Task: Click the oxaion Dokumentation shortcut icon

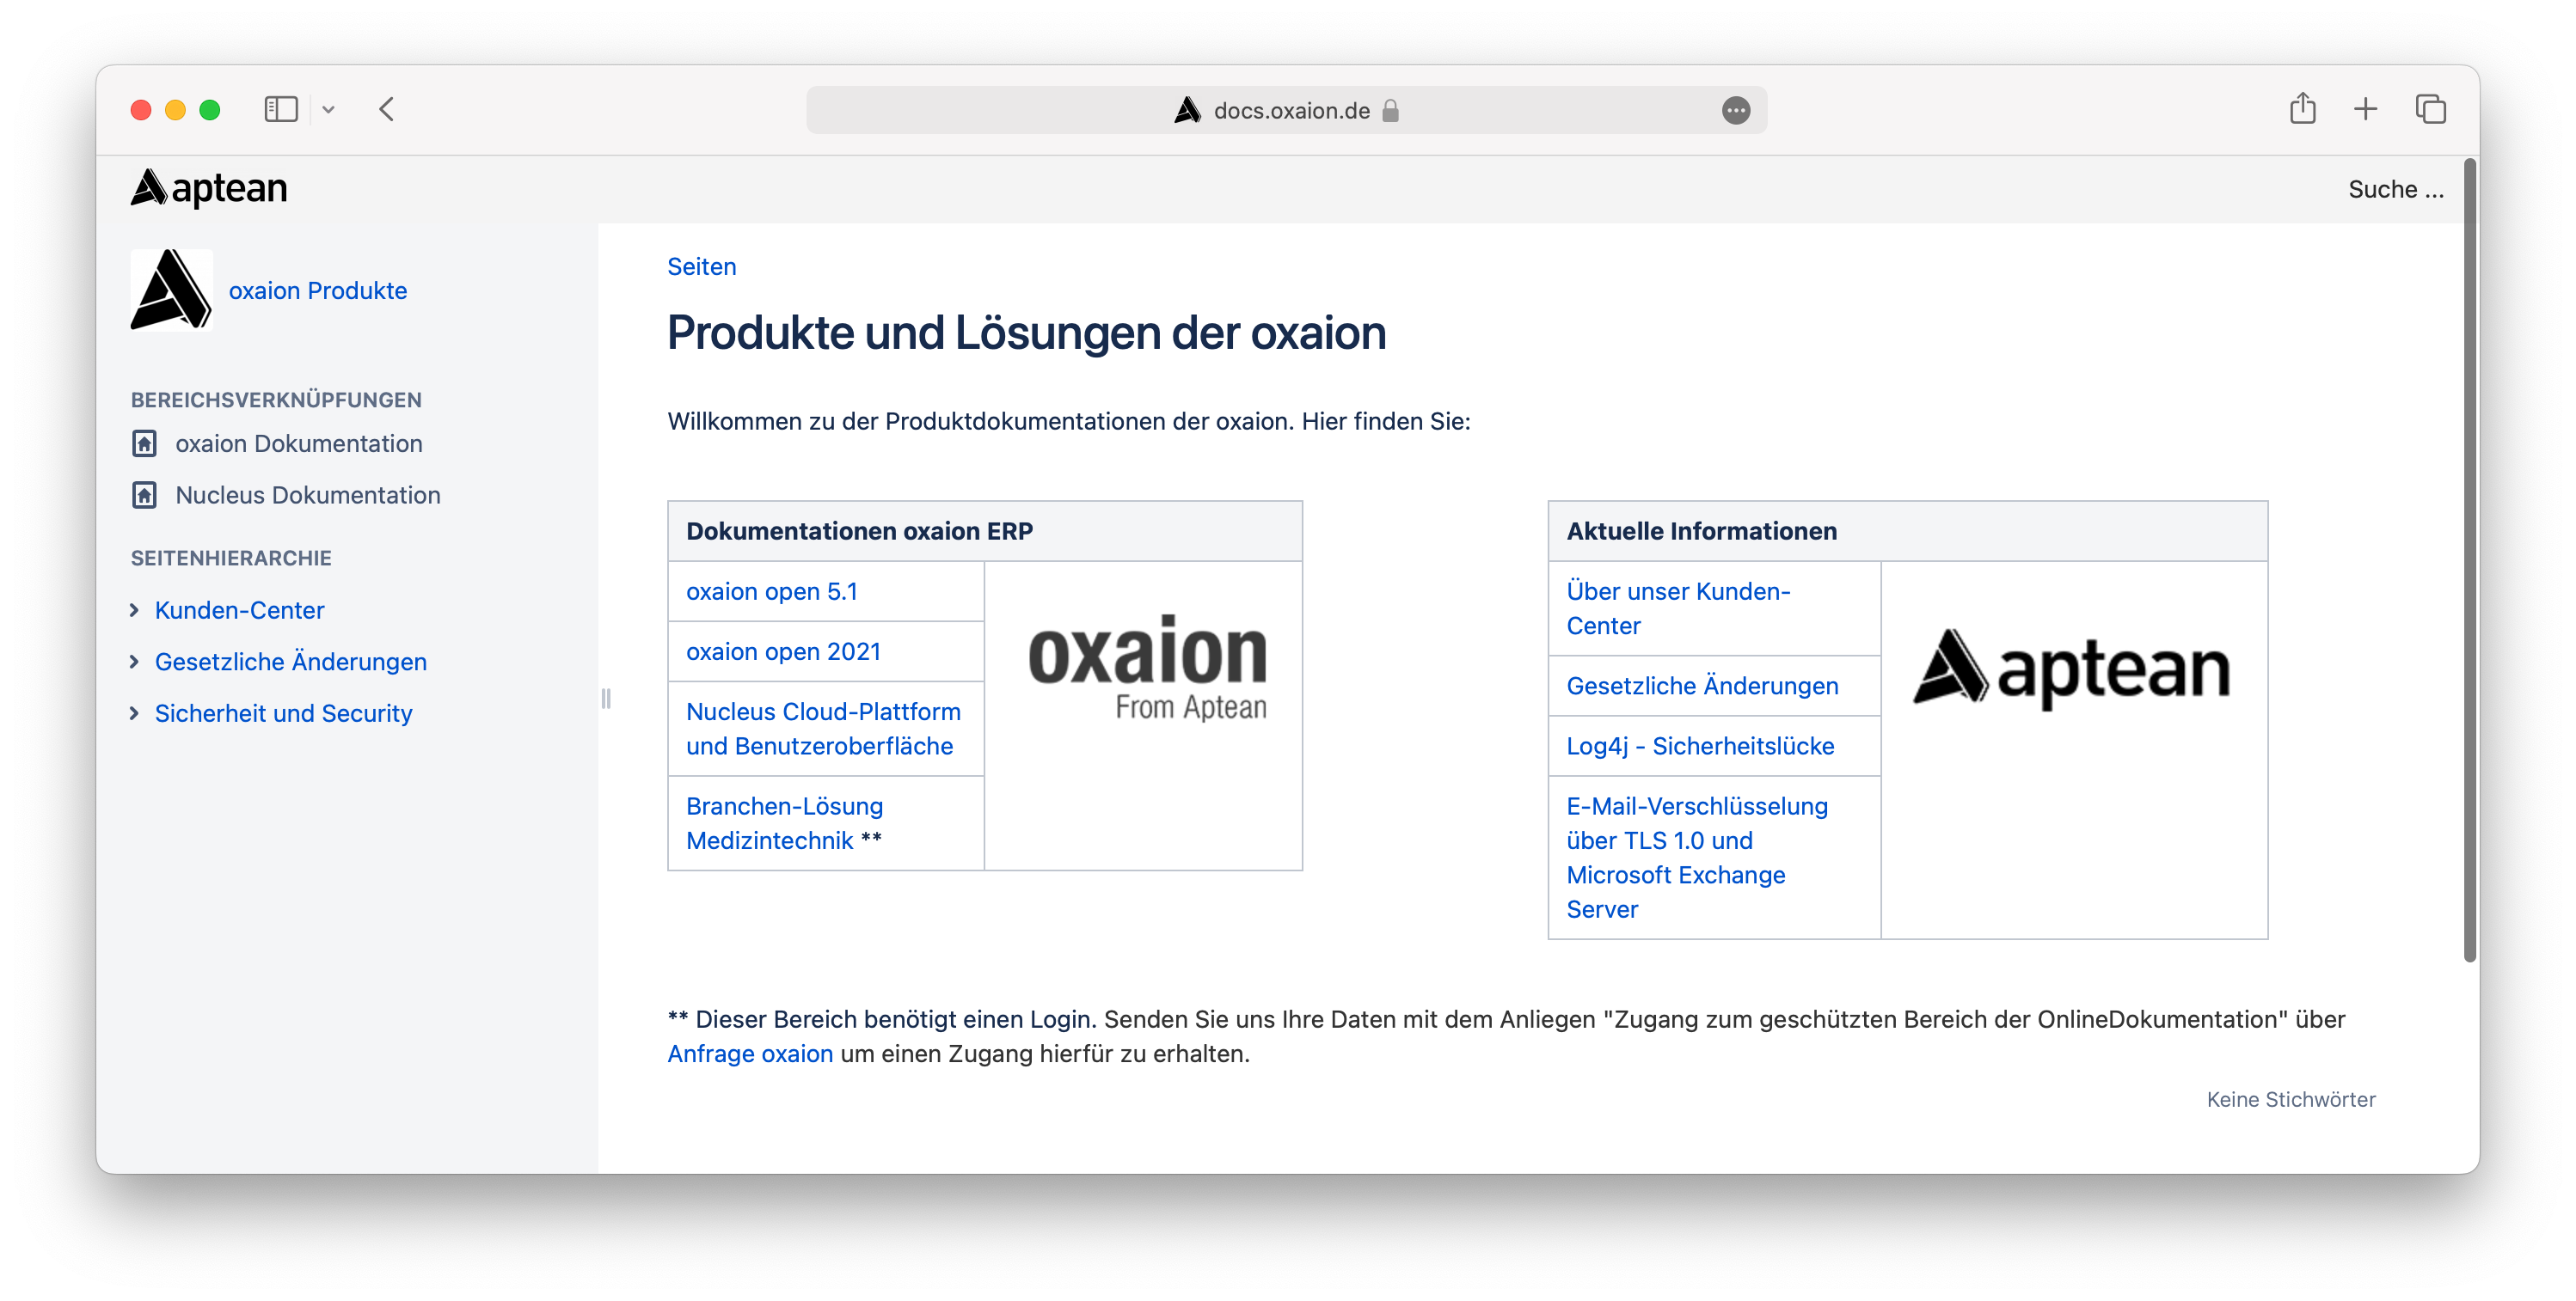Action: coord(144,443)
